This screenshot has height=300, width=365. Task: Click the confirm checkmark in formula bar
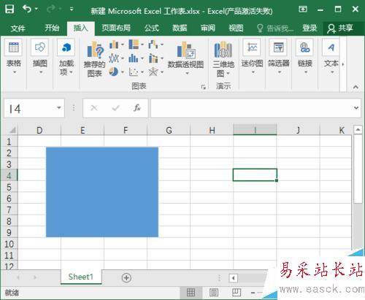pyautogui.click(x=115, y=108)
